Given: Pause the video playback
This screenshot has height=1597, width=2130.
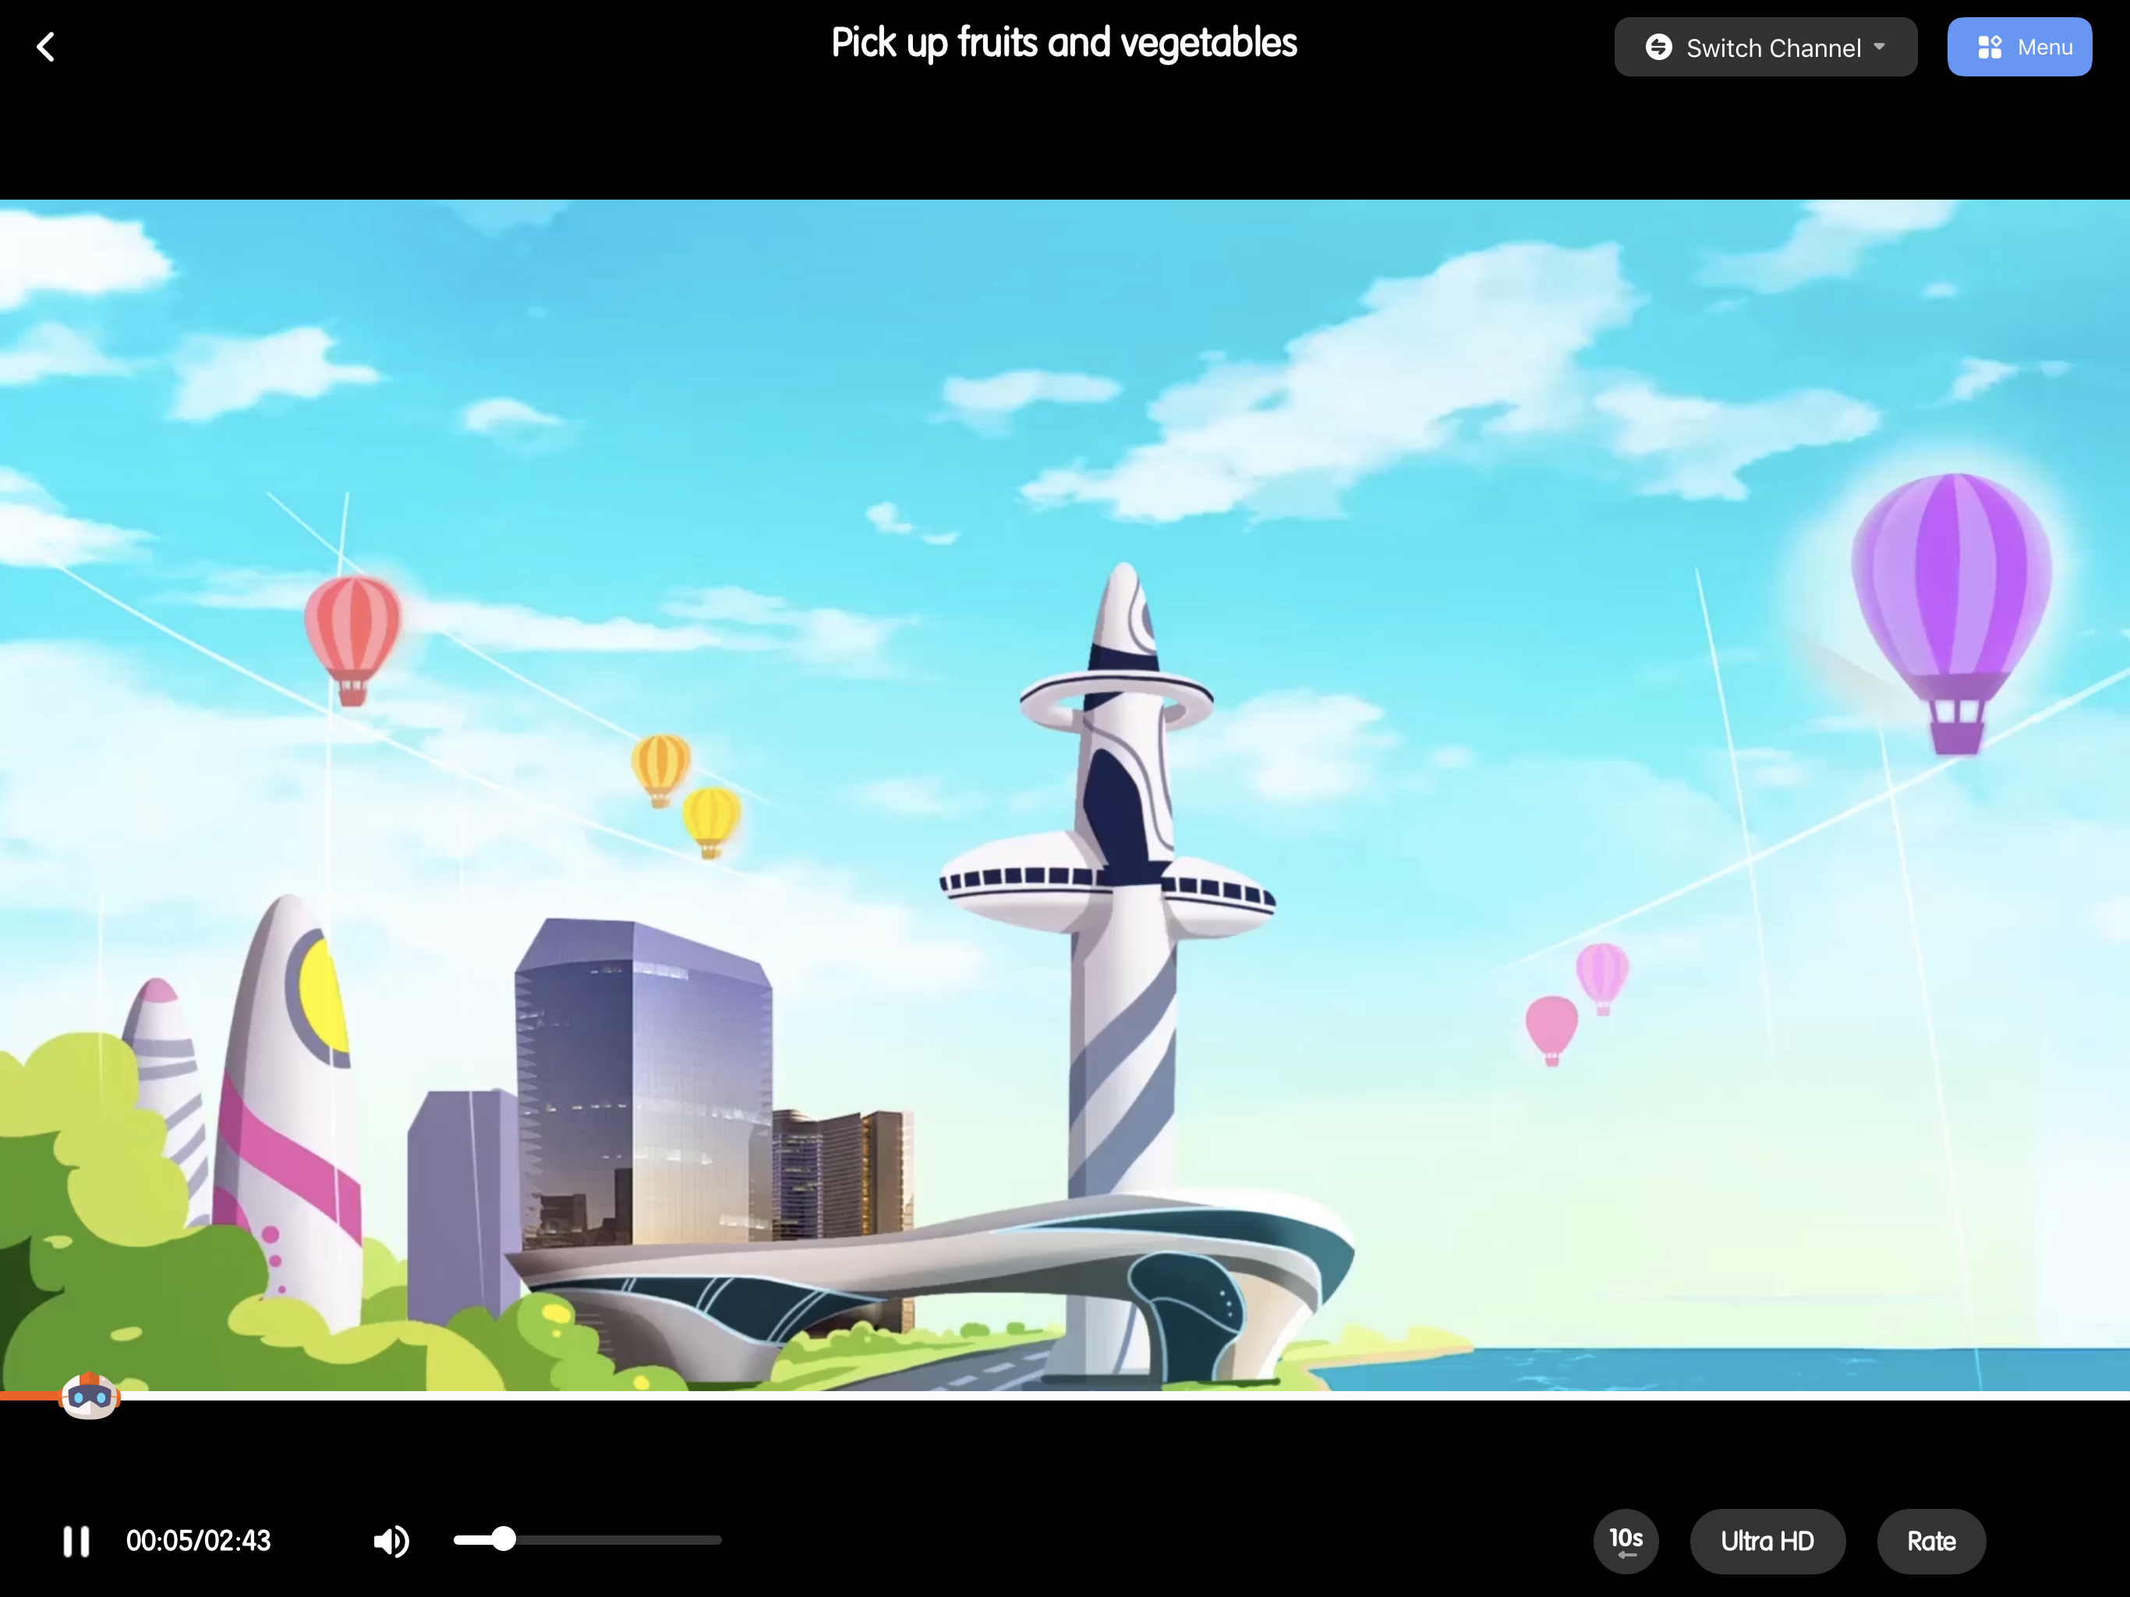Looking at the screenshot, I should 76,1541.
